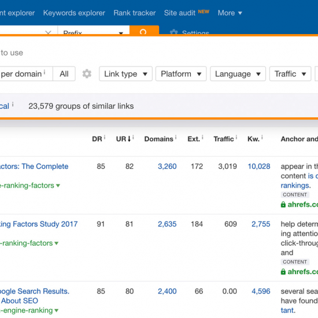Open the 3,260 referring domains link
This screenshot has width=318, height=318.
(x=167, y=167)
